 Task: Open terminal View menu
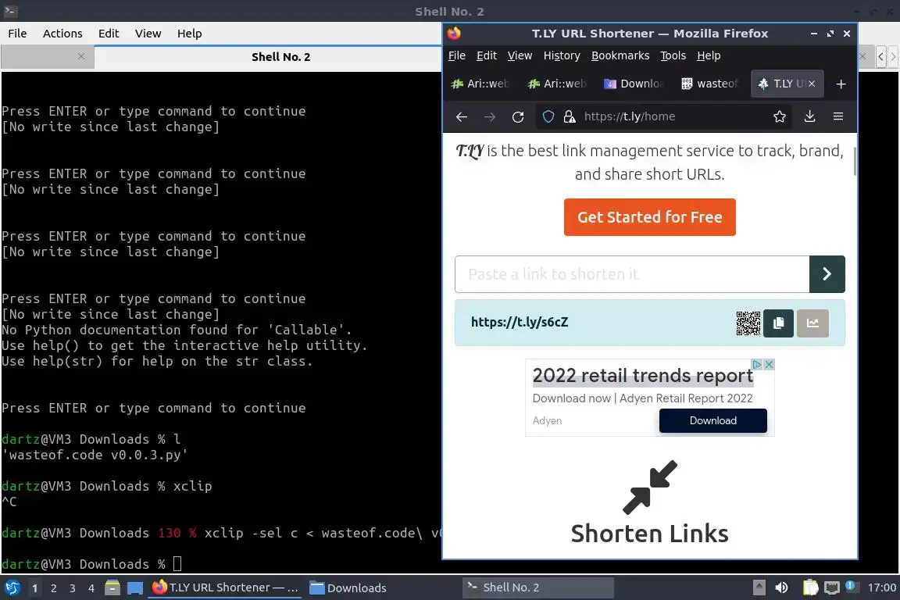pos(148,34)
